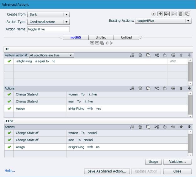Cut action with scissors in IF Actions toolbar
196x177 pixels.
156,88
